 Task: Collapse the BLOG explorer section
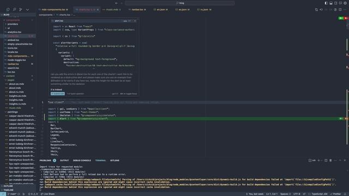[x=18, y=15]
